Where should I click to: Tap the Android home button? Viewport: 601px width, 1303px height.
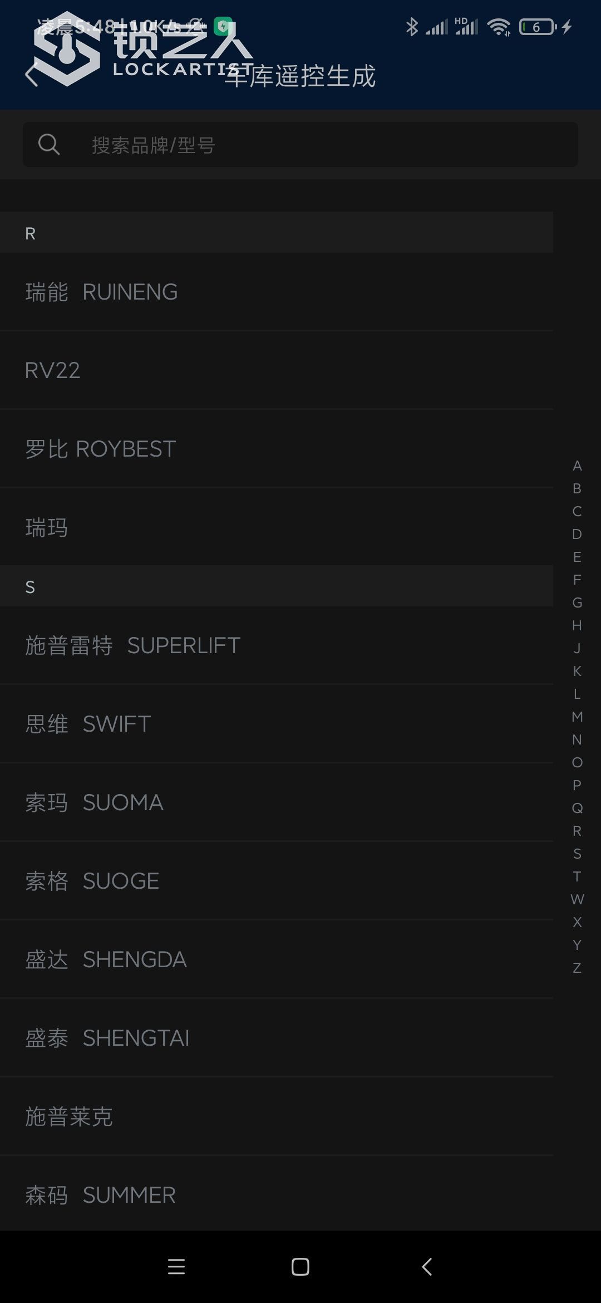pyautogui.click(x=300, y=1267)
